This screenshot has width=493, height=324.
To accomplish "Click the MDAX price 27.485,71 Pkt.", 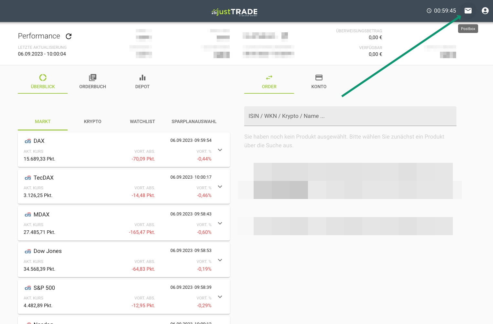I will point(39,232).
